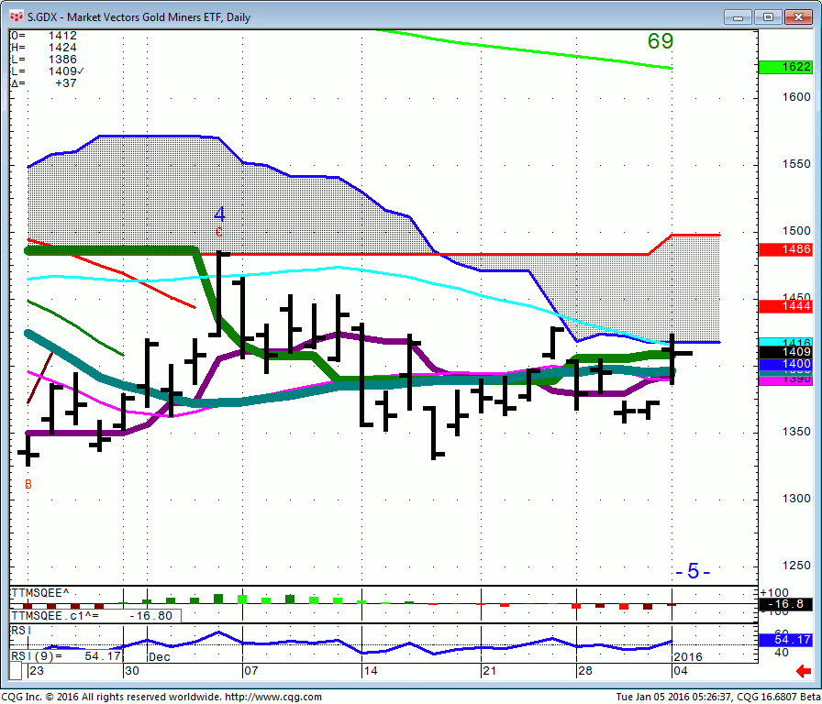
Task: Click the -16.8 TTMSQEE value tag
Action: point(785,604)
